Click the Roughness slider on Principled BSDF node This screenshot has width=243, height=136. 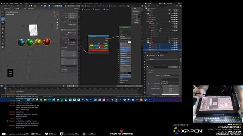click(125, 54)
